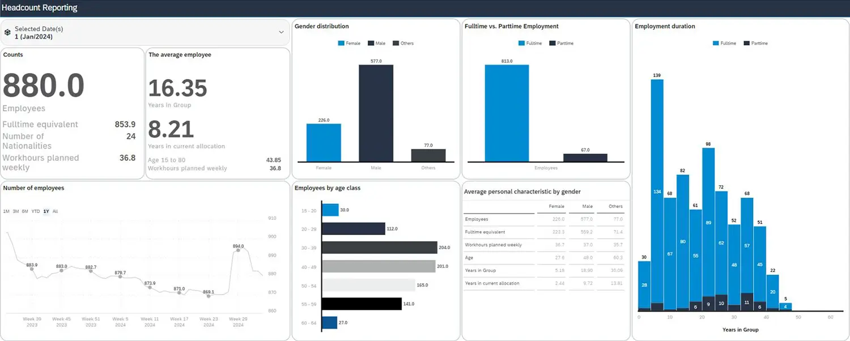Click Fulltime legend swatch in Fulltime vs. Parttime chart
The height and width of the screenshot is (341, 850).
coord(522,43)
